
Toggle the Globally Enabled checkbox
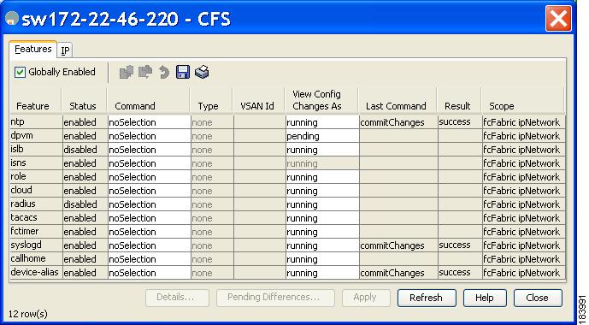20,72
